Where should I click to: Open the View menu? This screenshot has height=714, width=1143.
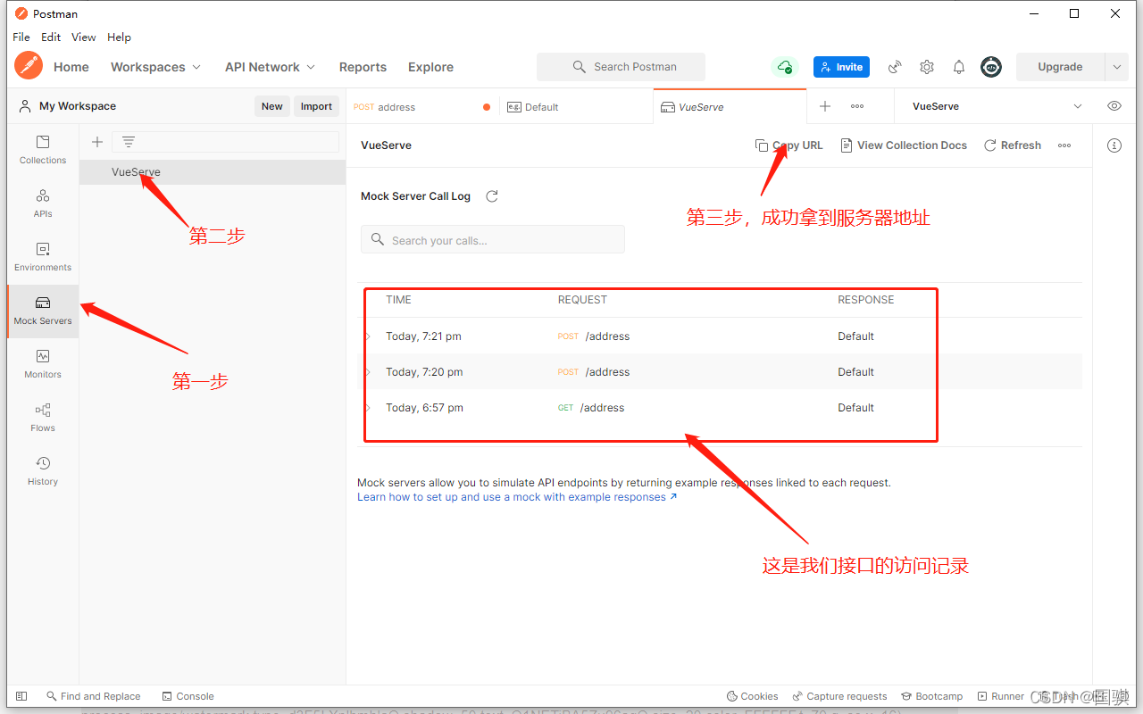84,37
